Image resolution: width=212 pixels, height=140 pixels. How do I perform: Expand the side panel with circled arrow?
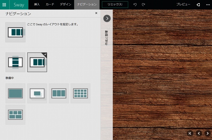tap(107, 18)
